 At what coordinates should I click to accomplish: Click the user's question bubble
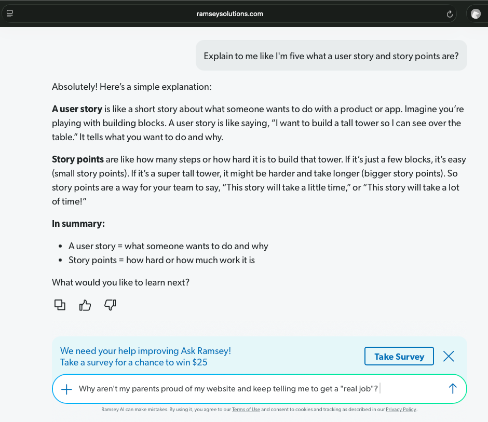331,56
